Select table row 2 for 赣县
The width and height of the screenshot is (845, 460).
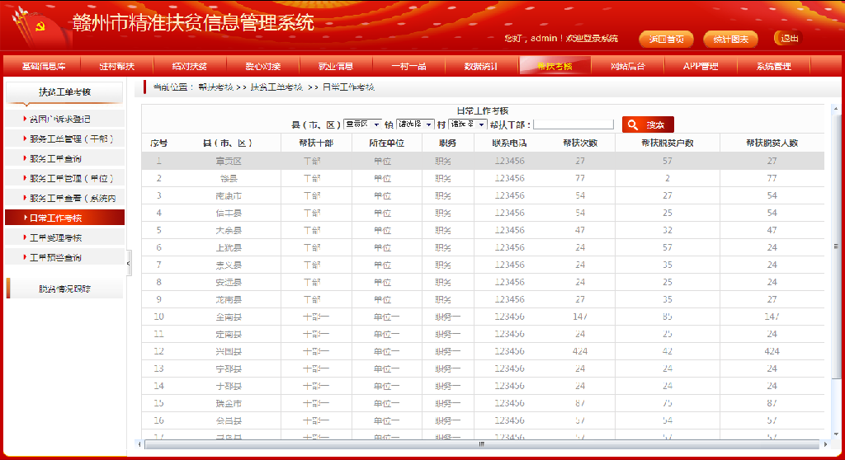(x=483, y=178)
